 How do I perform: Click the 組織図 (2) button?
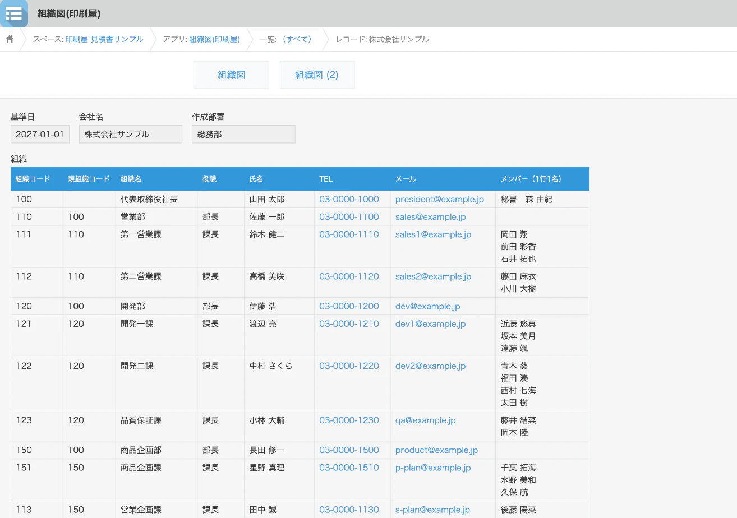[316, 75]
